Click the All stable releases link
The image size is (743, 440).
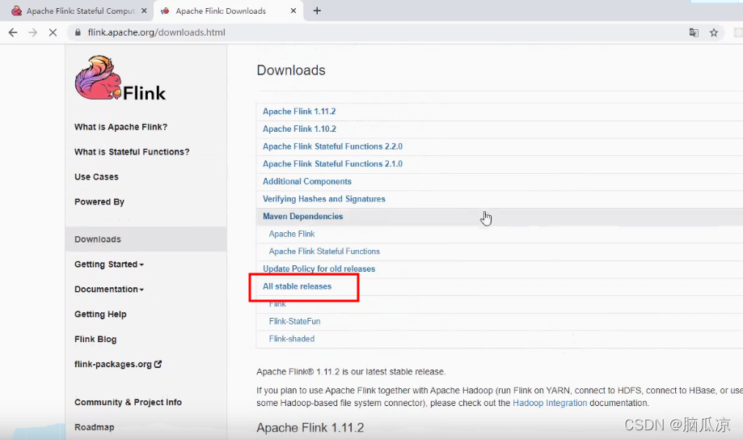[297, 286]
